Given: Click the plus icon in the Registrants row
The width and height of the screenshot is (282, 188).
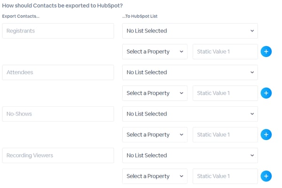Looking at the screenshot, I should (266, 52).
